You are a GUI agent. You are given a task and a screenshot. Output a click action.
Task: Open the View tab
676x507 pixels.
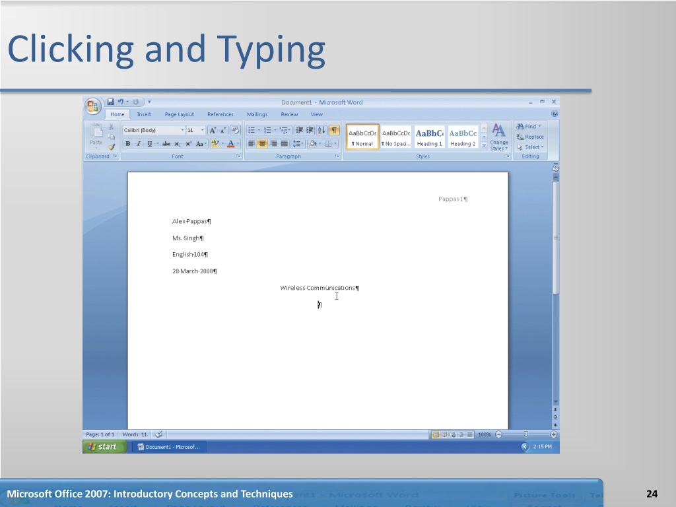316,114
